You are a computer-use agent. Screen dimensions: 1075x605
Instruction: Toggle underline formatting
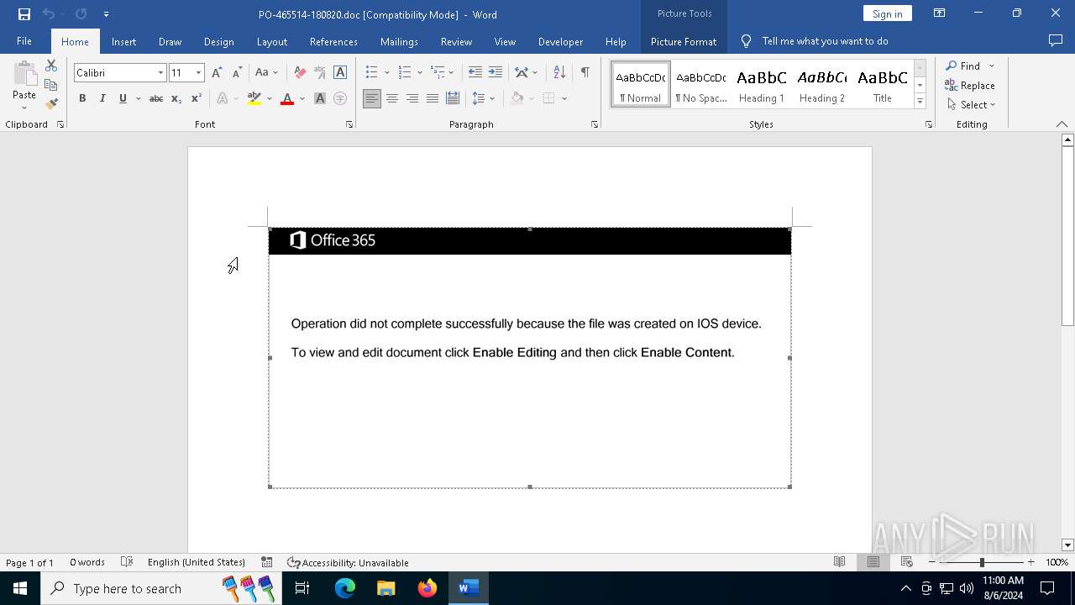(123, 99)
